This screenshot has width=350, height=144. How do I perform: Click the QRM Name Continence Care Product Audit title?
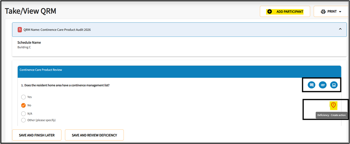click(57, 30)
